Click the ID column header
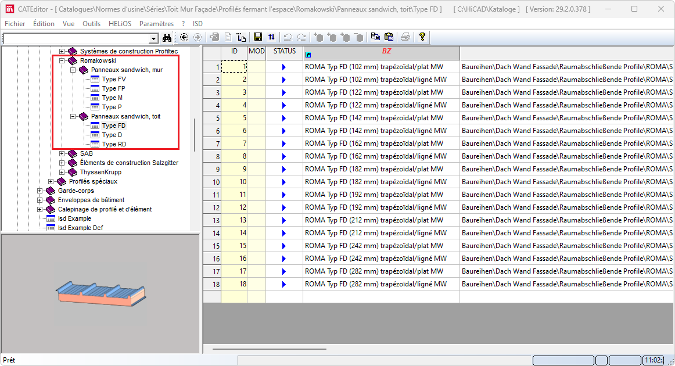This screenshot has width=675, height=366. tap(234, 53)
